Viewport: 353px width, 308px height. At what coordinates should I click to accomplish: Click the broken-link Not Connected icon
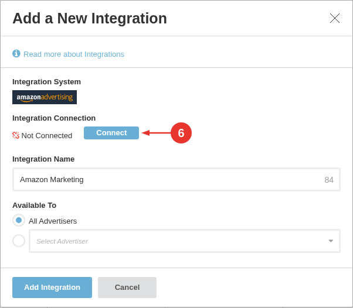pyautogui.click(x=16, y=135)
